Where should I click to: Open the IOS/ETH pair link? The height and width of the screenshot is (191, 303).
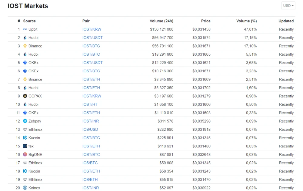point(90,179)
